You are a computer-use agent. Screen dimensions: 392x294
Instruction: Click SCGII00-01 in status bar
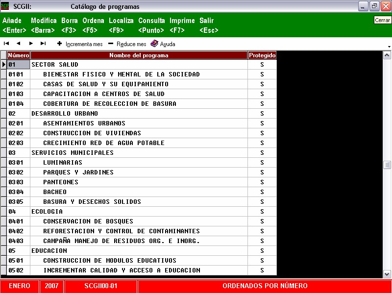tap(101, 286)
